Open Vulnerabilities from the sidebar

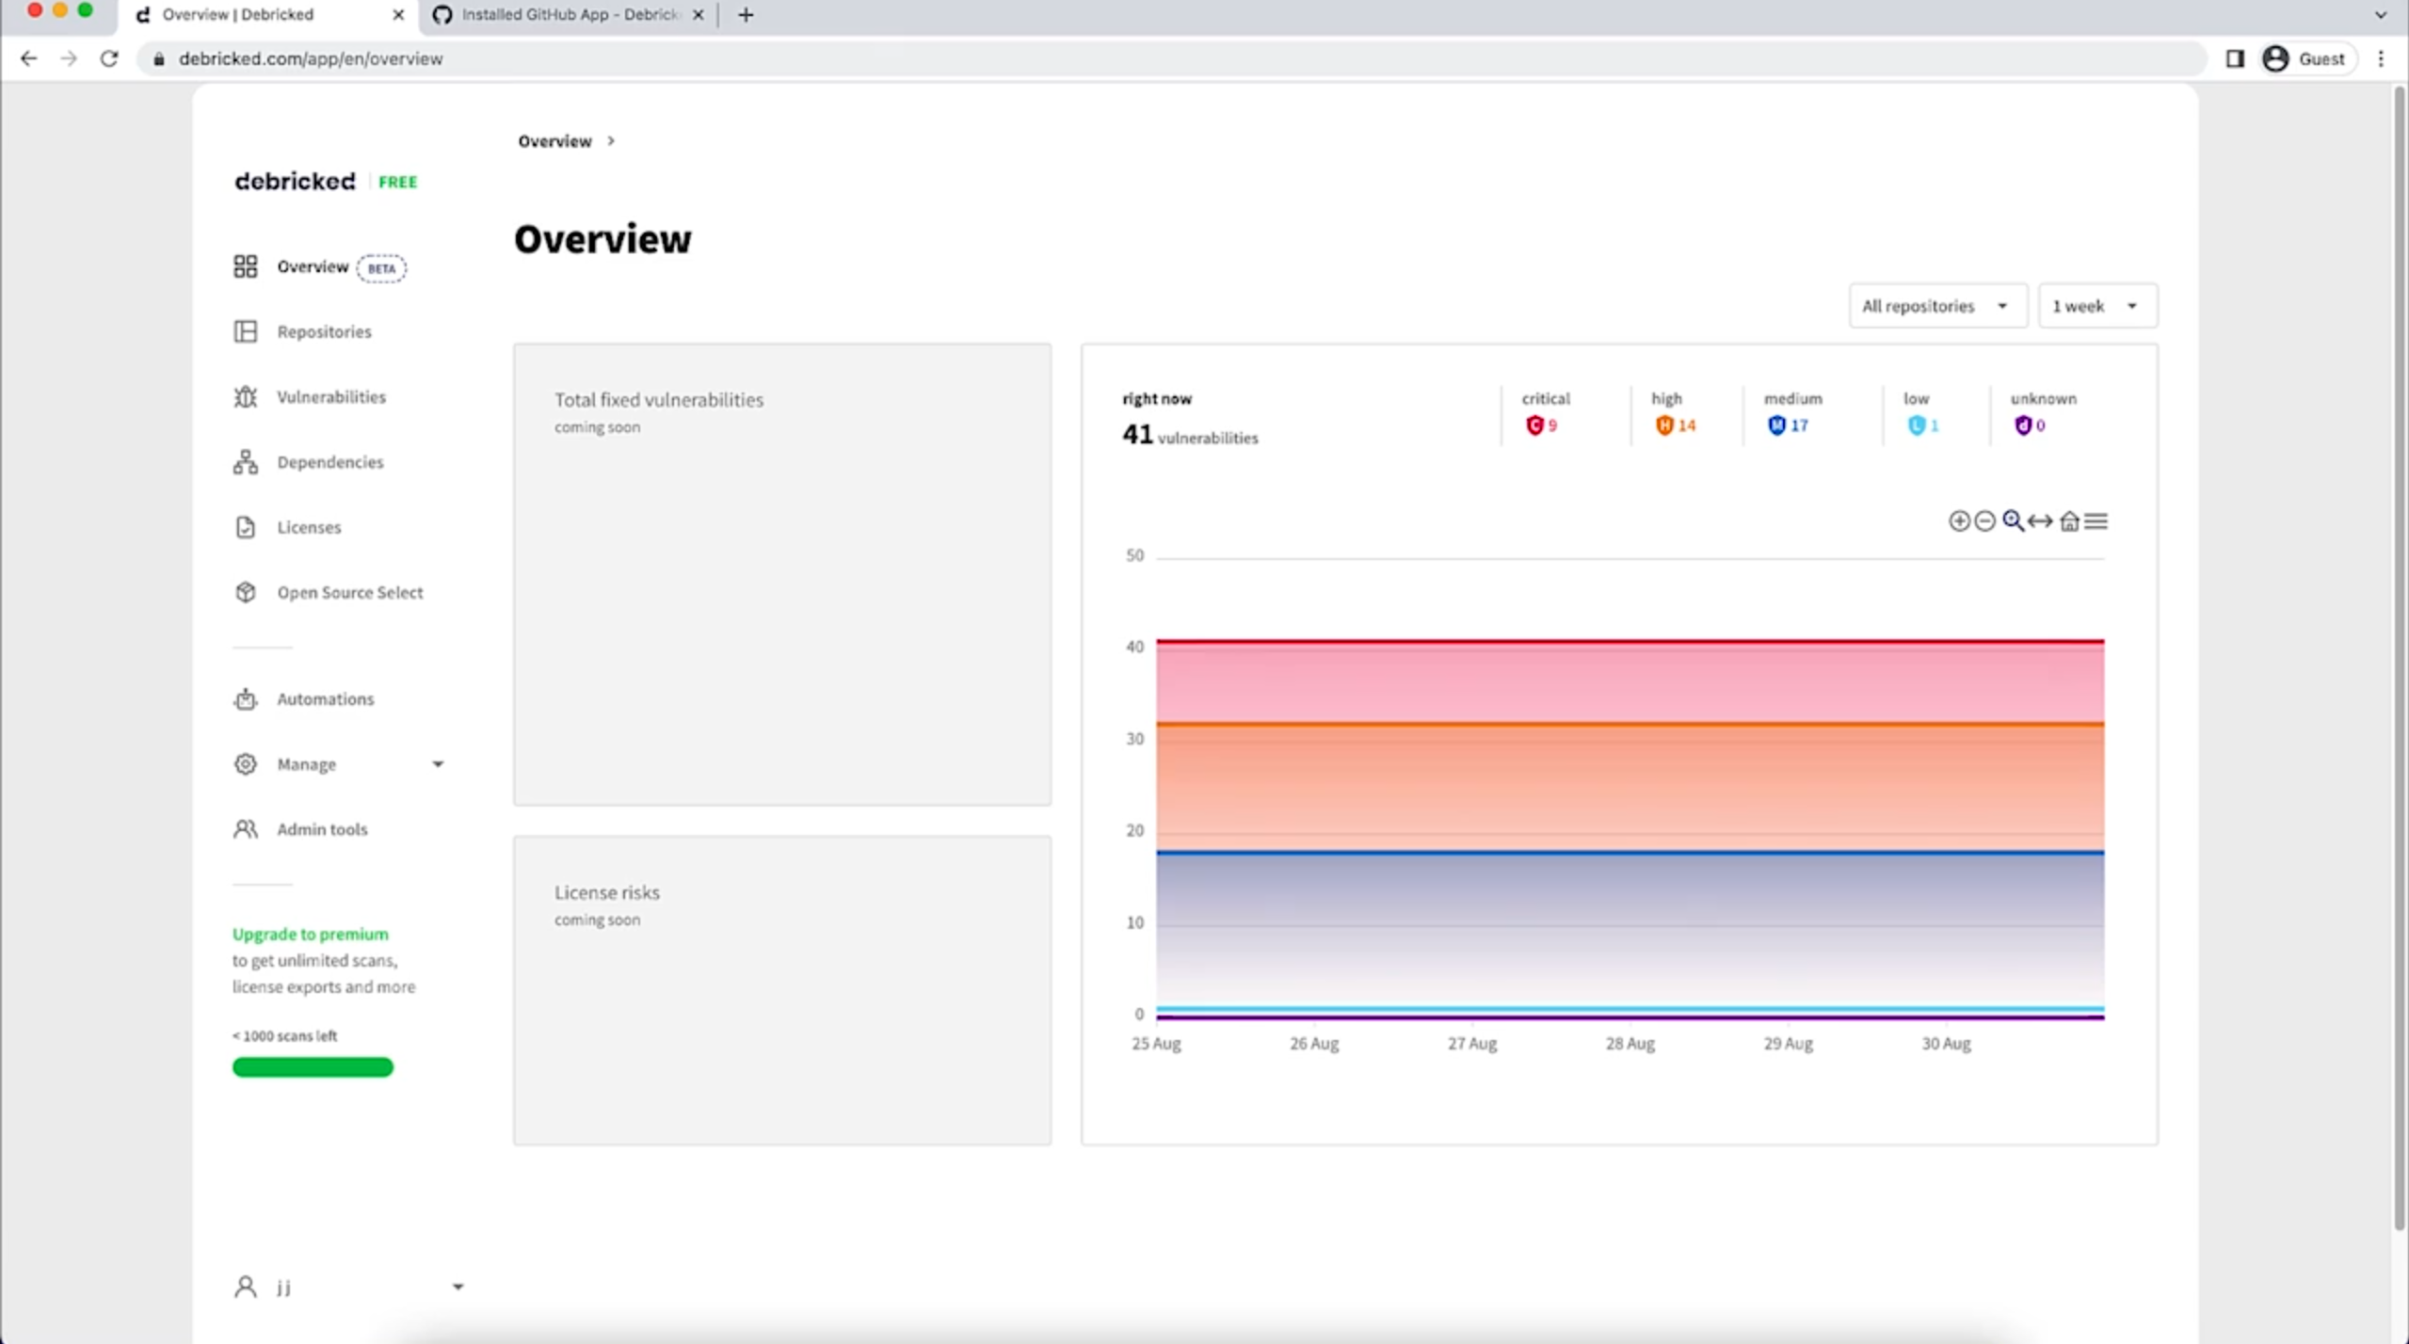click(330, 397)
